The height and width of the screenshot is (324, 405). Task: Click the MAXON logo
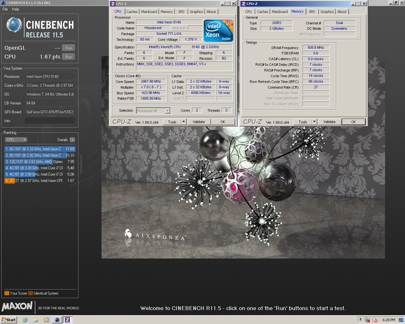[x=17, y=306]
